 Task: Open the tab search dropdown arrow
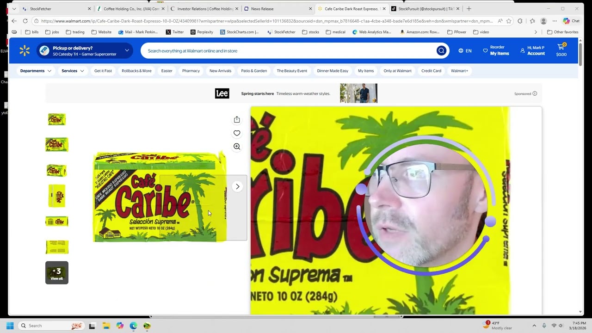(x=14, y=9)
